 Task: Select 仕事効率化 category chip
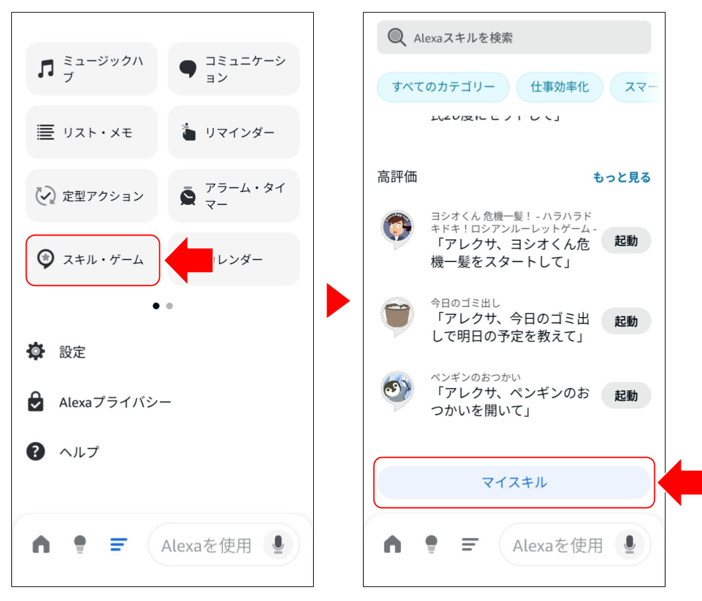[x=559, y=88]
